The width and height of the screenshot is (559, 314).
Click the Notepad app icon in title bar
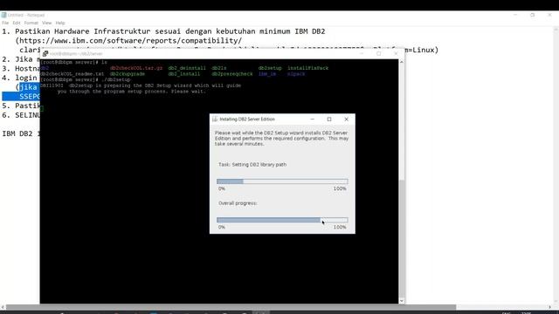pyautogui.click(x=3, y=15)
